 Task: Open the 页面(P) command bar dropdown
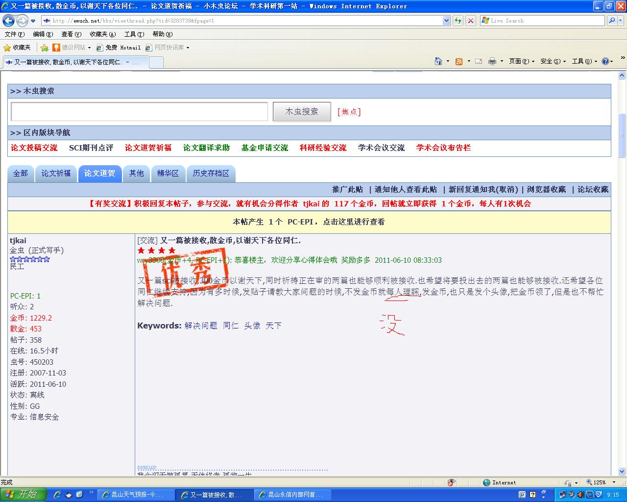click(x=522, y=61)
